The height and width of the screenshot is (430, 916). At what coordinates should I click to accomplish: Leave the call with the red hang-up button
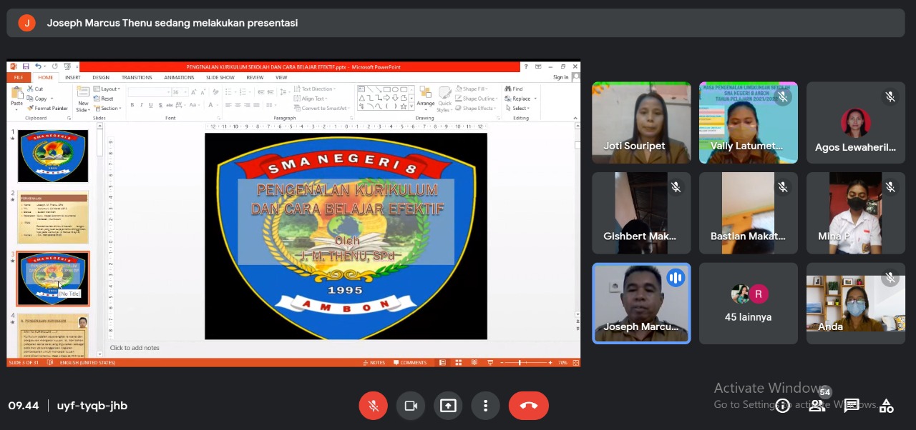529,406
